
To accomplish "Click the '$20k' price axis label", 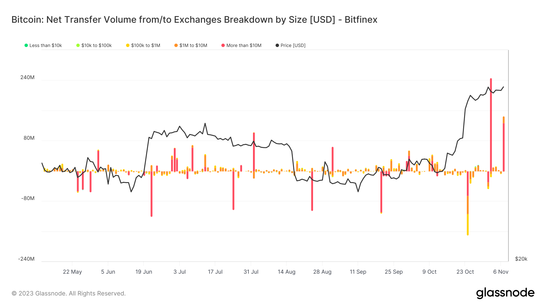I will [x=521, y=259].
